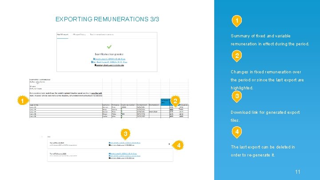Click text "Summary of fixed and variable"
The width and height of the screenshot is (320, 180).
pos(260,36)
